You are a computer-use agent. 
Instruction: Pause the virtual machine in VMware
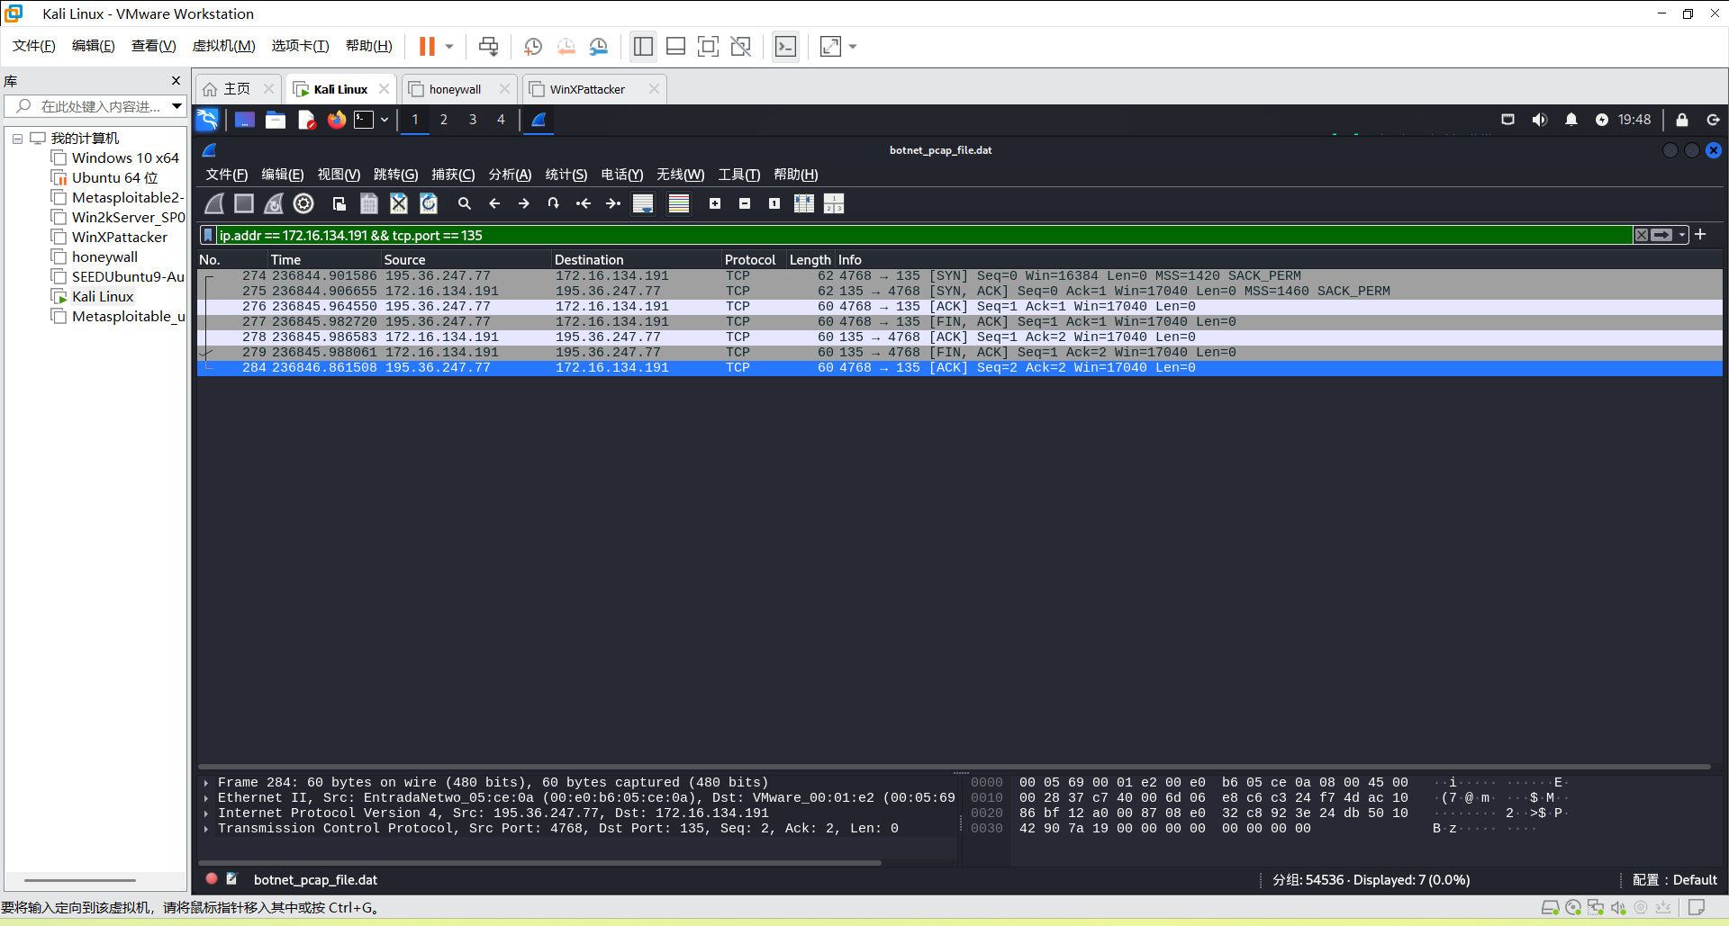point(427,46)
